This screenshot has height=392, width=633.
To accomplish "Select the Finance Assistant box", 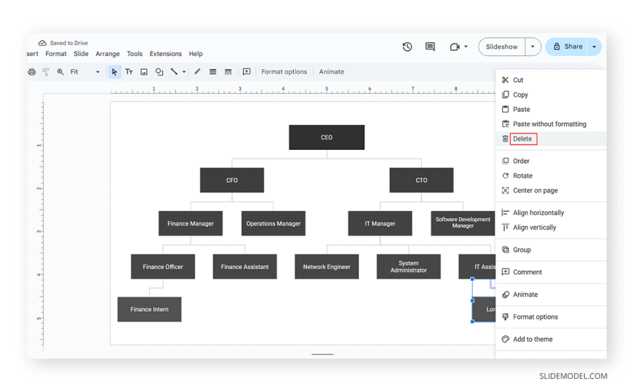I will (244, 267).
